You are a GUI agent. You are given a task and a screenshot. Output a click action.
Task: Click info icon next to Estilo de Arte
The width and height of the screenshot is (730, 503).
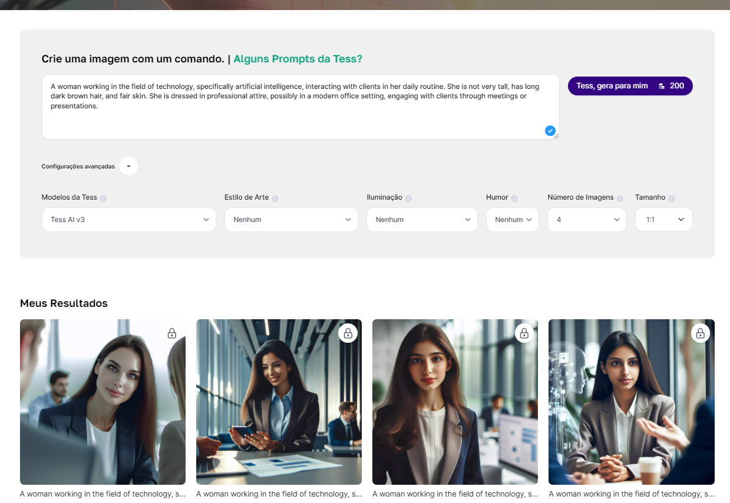275,198
